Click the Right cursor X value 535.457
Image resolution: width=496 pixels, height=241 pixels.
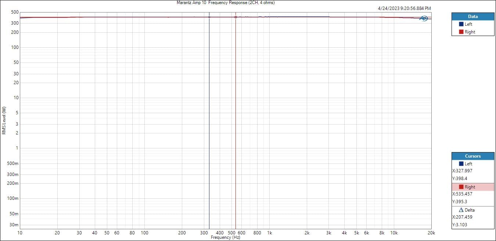pos(462,194)
